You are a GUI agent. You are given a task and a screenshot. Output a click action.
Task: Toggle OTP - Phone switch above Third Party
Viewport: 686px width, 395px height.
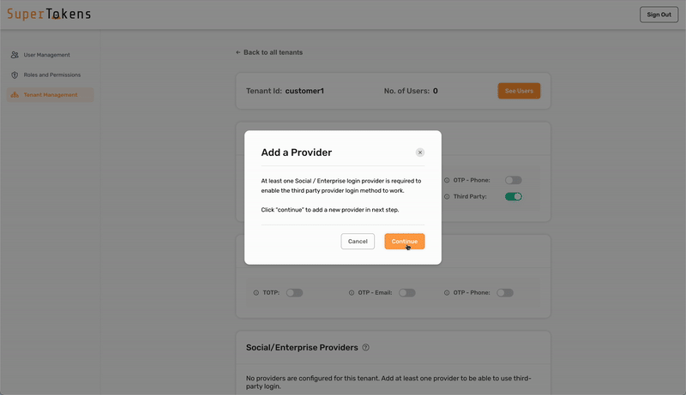(x=513, y=180)
